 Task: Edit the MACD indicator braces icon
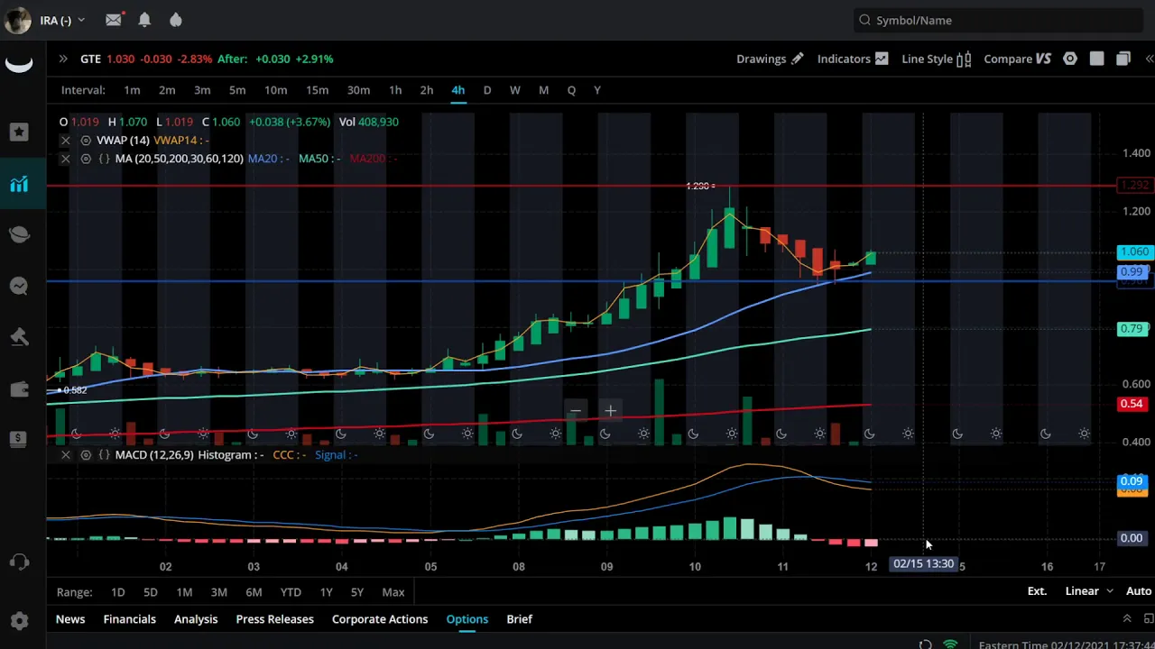click(x=105, y=455)
